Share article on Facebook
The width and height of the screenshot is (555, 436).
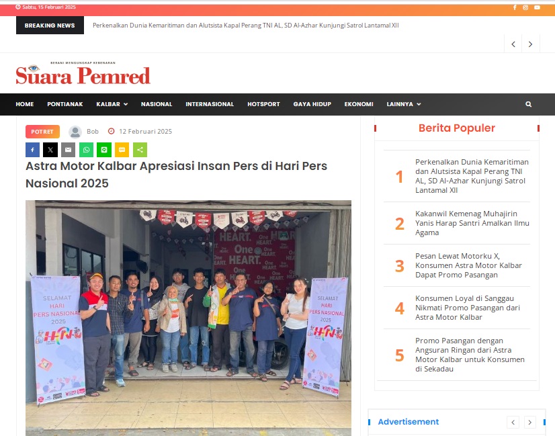coord(32,150)
